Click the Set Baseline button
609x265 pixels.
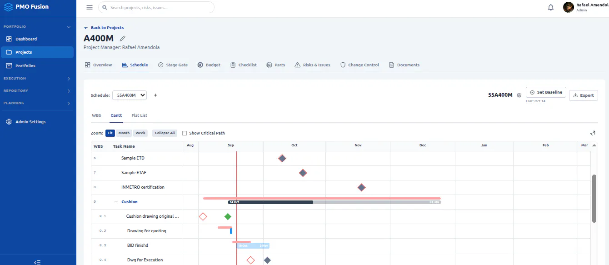pos(546,92)
